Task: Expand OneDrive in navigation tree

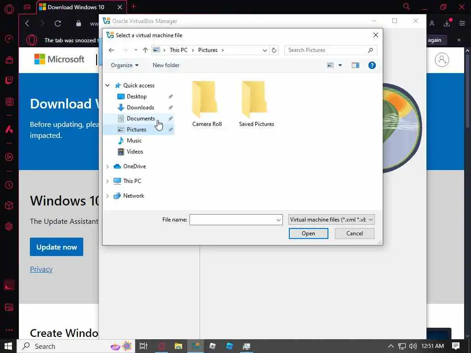Action: [107, 166]
